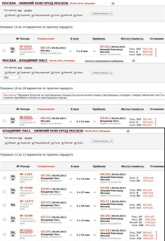165x241 pixels.
Task: Print the Владимир Пасс - Нижний Новгород schedule
Action: click(128, 131)
